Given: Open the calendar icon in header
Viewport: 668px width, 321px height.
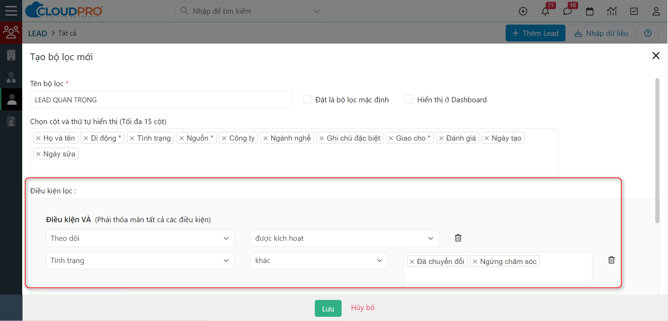Looking at the screenshot, I should [x=589, y=11].
